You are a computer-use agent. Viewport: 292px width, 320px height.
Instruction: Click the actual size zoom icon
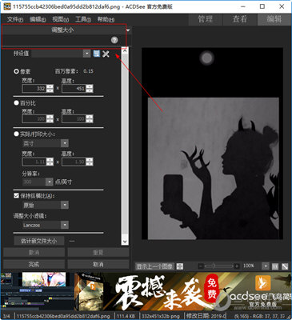pyautogui.click(x=275, y=266)
